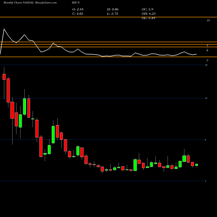Click the '1' price axis label on the candlestick panel
The height and width of the screenshot is (217, 217).
coord(206,181)
